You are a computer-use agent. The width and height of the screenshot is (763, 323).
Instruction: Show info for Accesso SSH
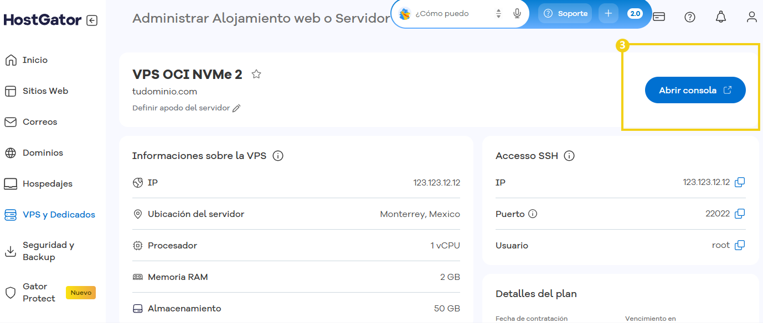[569, 156]
